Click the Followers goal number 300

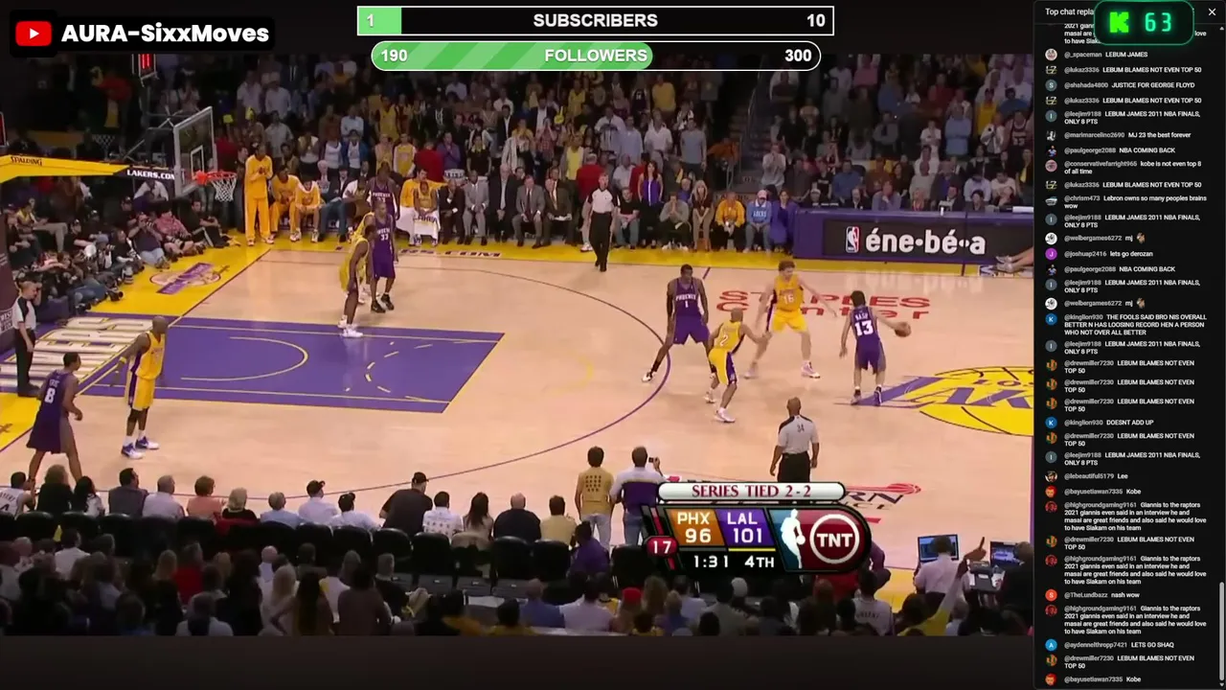(798, 56)
